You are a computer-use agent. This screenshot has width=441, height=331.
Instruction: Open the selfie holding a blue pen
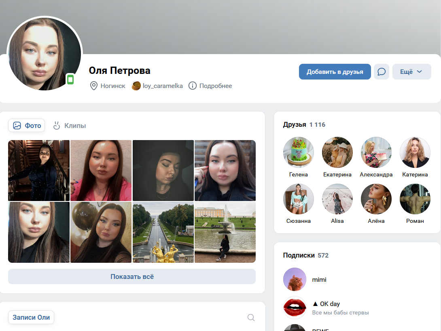[x=225, y=171]
